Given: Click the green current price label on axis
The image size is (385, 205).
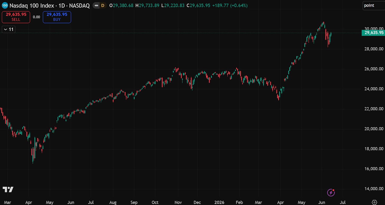Looking at the screenshot, I should [x=374, y=33].
